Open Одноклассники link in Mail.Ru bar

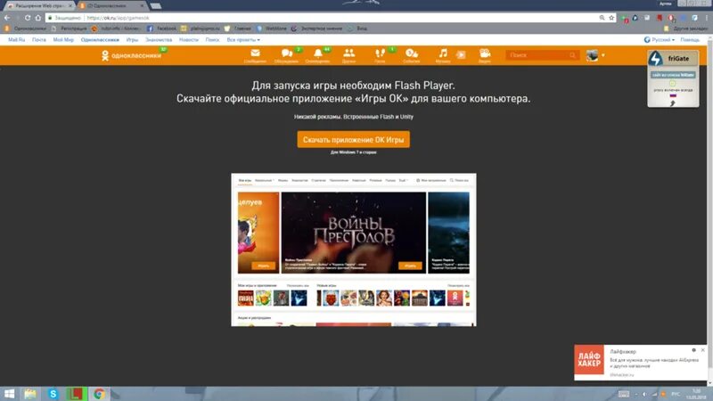(x=100, y=40)
